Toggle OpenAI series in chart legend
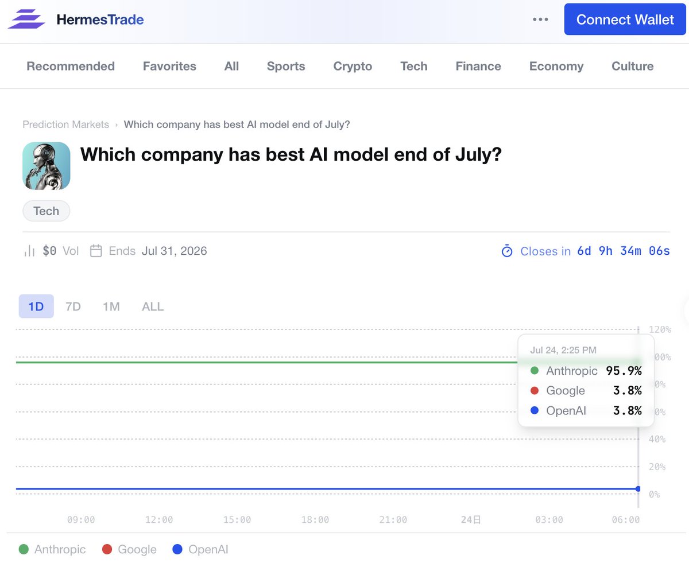This screenshot has height=567, width=689. point(200,549)
